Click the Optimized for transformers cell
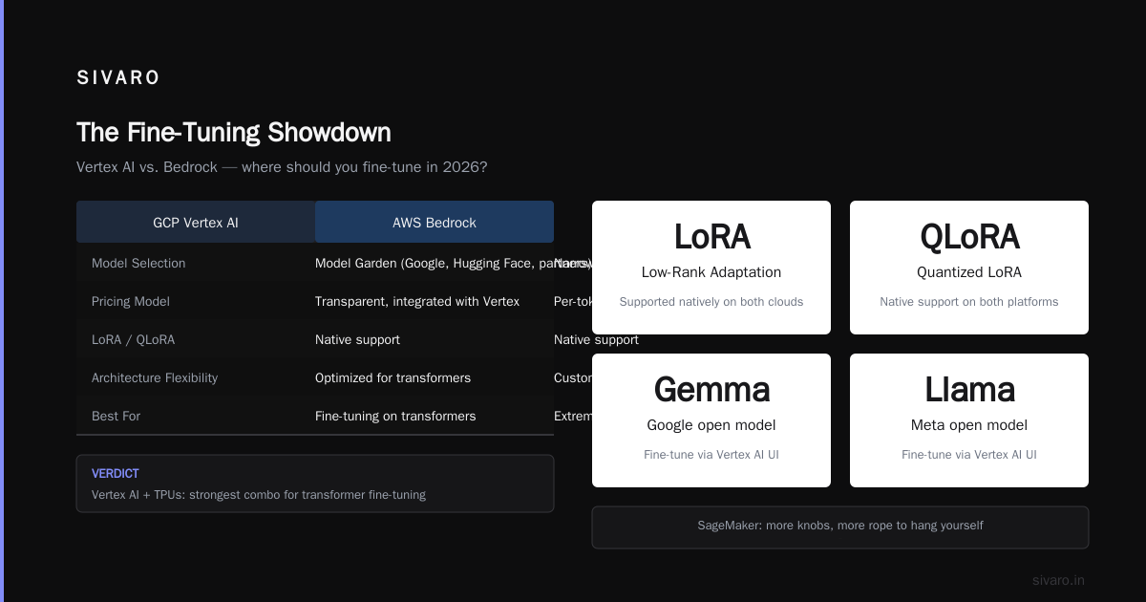Image resolution: width=1146 pixels, height=602 pixels. 393,377
